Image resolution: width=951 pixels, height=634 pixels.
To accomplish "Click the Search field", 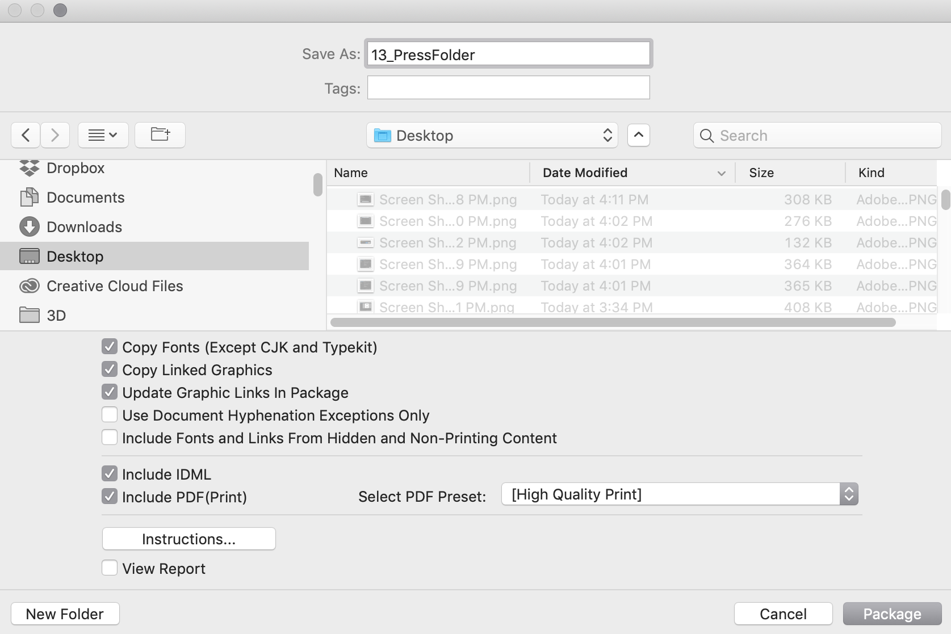I will point(817,135).
